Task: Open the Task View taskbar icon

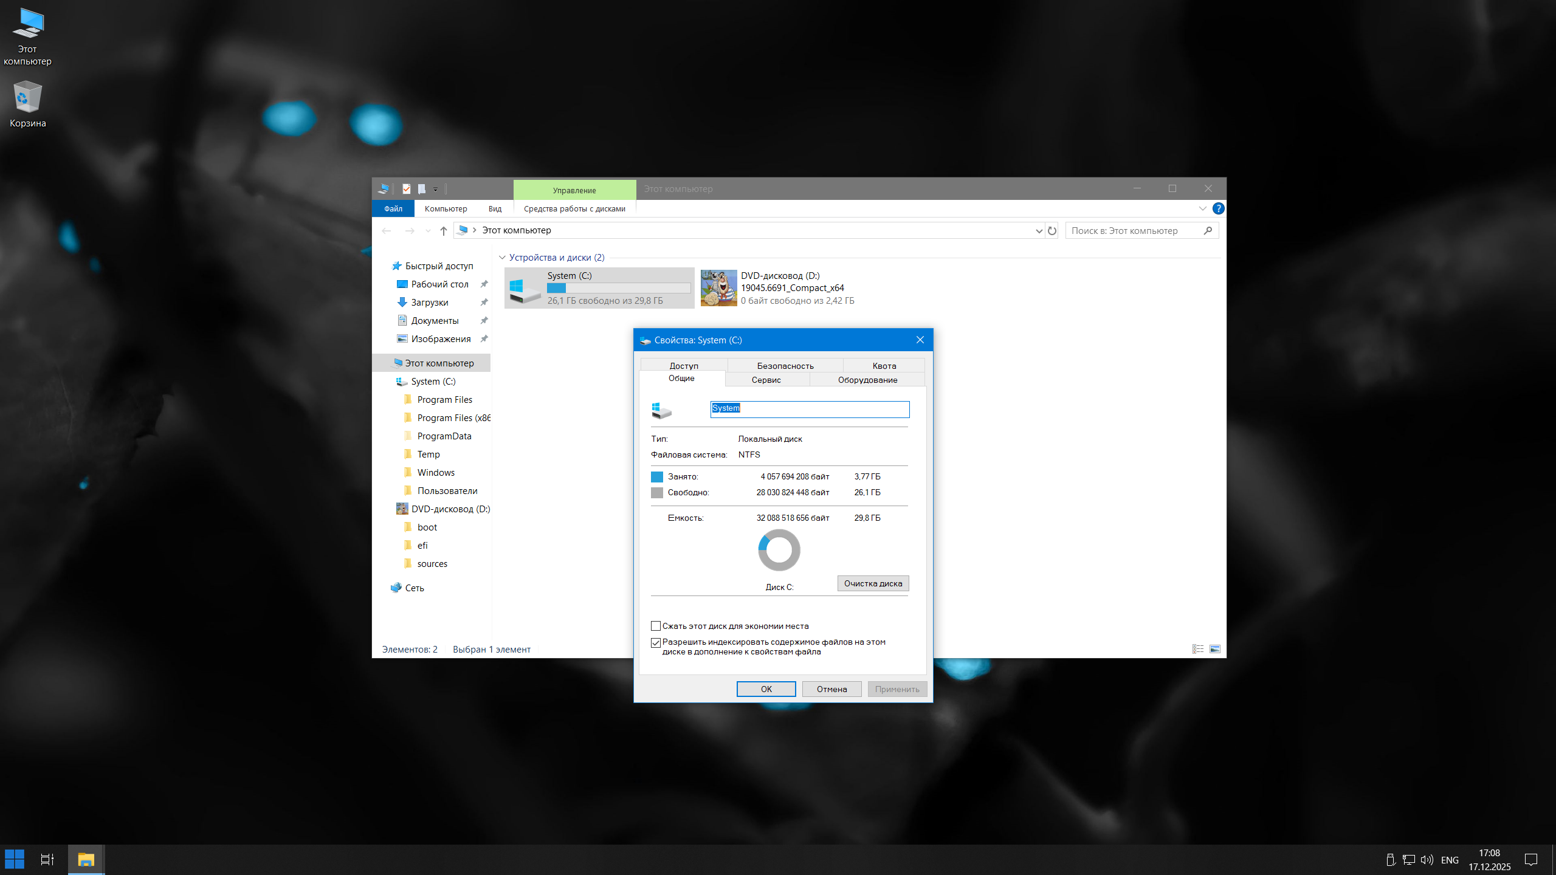Action: click(x=47, y=859)
